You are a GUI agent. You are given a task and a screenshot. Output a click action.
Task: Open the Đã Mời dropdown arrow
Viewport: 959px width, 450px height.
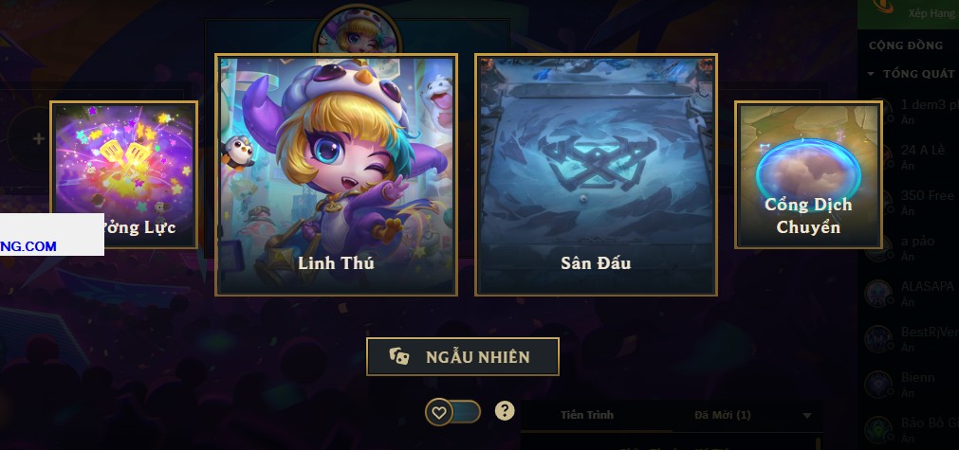806,416
